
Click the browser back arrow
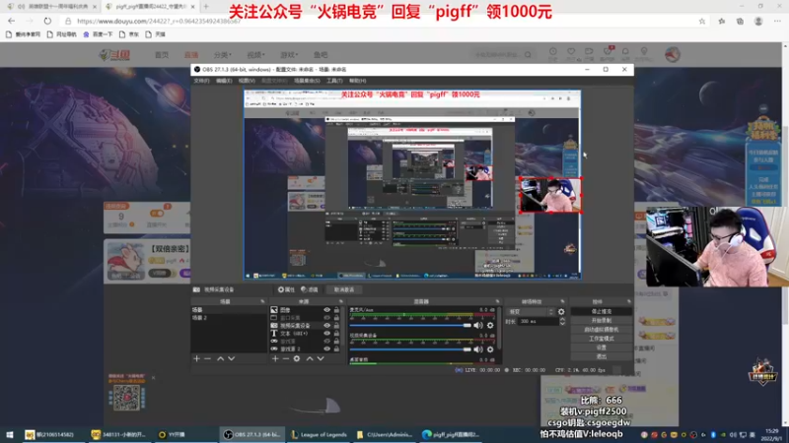point(12,21)
